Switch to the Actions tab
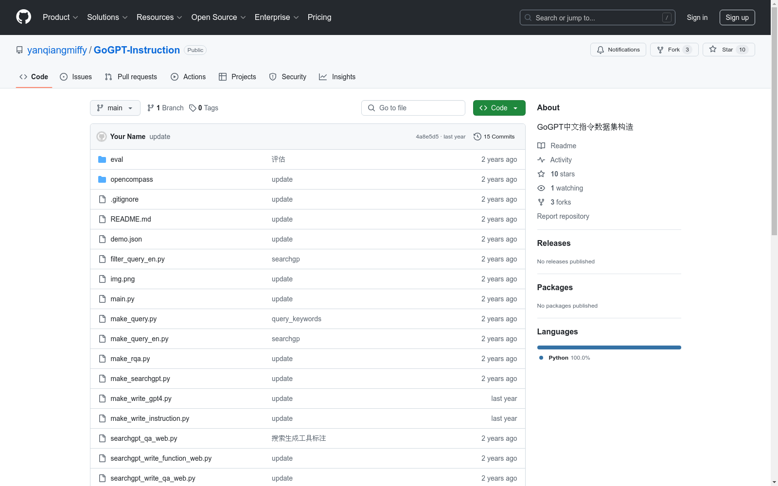Screen dimensions: 778x486 pyautogui.click(x=188, y=77)
